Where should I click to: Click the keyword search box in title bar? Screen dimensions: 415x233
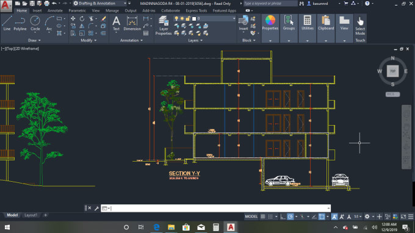(x=270, y=4)
